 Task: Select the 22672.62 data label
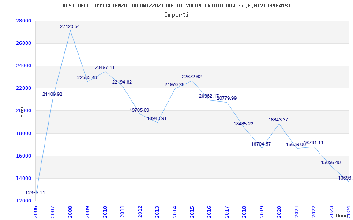[192, 77]
